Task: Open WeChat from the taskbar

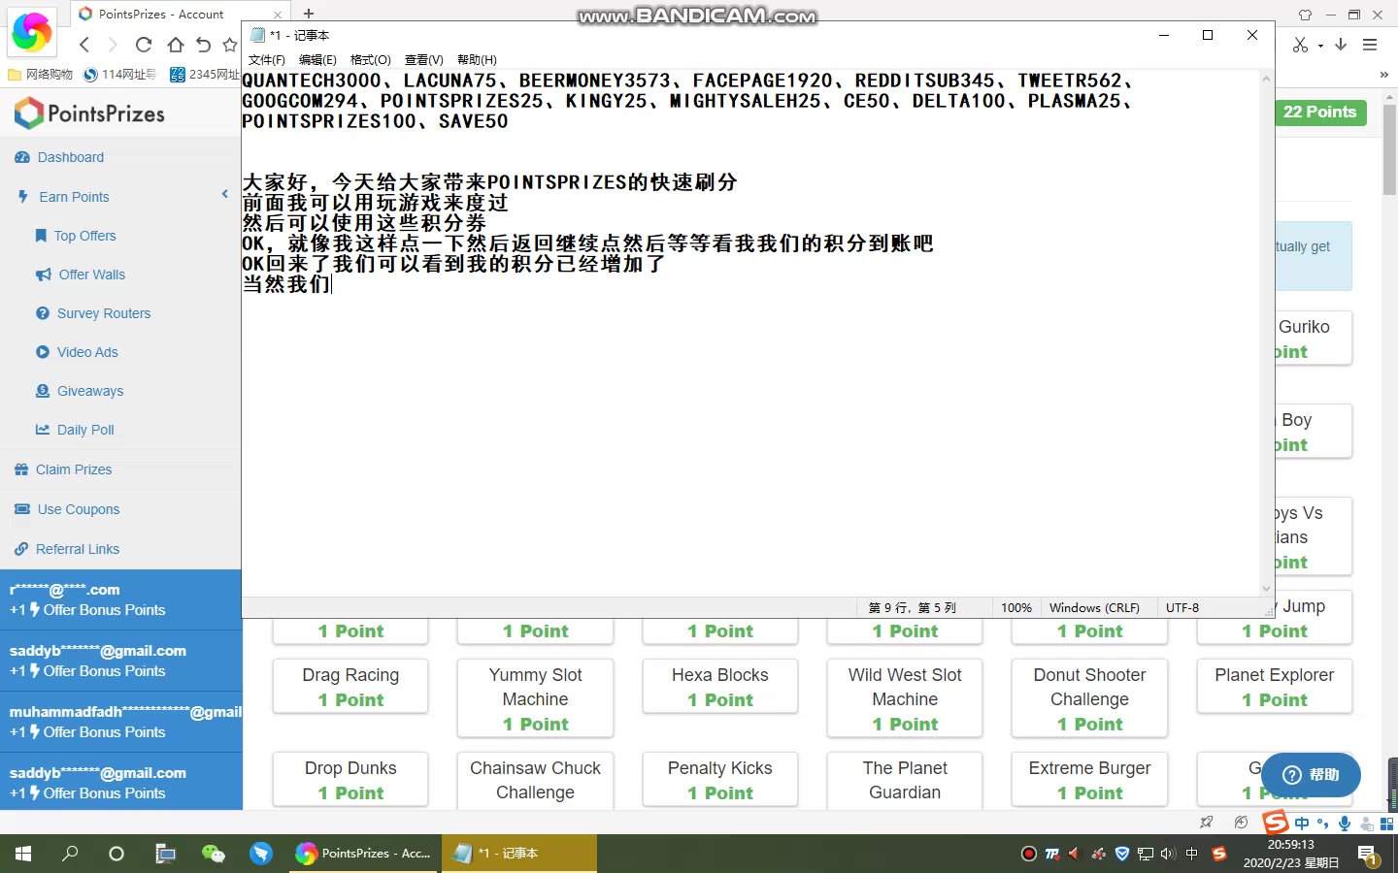Action: click(213, 854)
